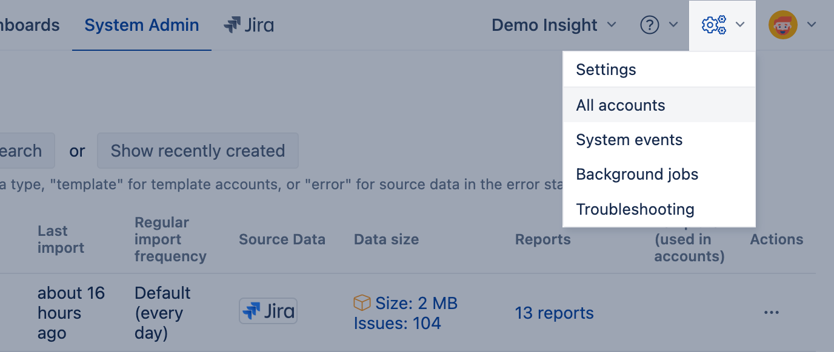This screenshot has width=834, height=352.
Task: Expand the chevron beside the help icon
Action: [673, 25]
